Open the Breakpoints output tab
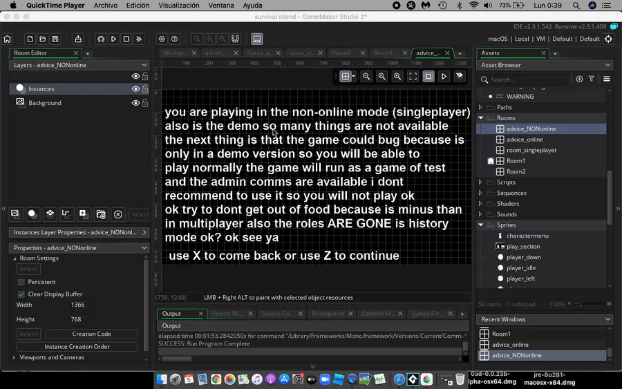 coord(328,314)
